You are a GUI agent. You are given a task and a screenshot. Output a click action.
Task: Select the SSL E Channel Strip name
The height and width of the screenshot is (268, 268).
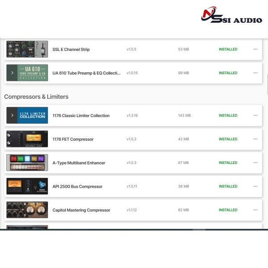[71, 50]
